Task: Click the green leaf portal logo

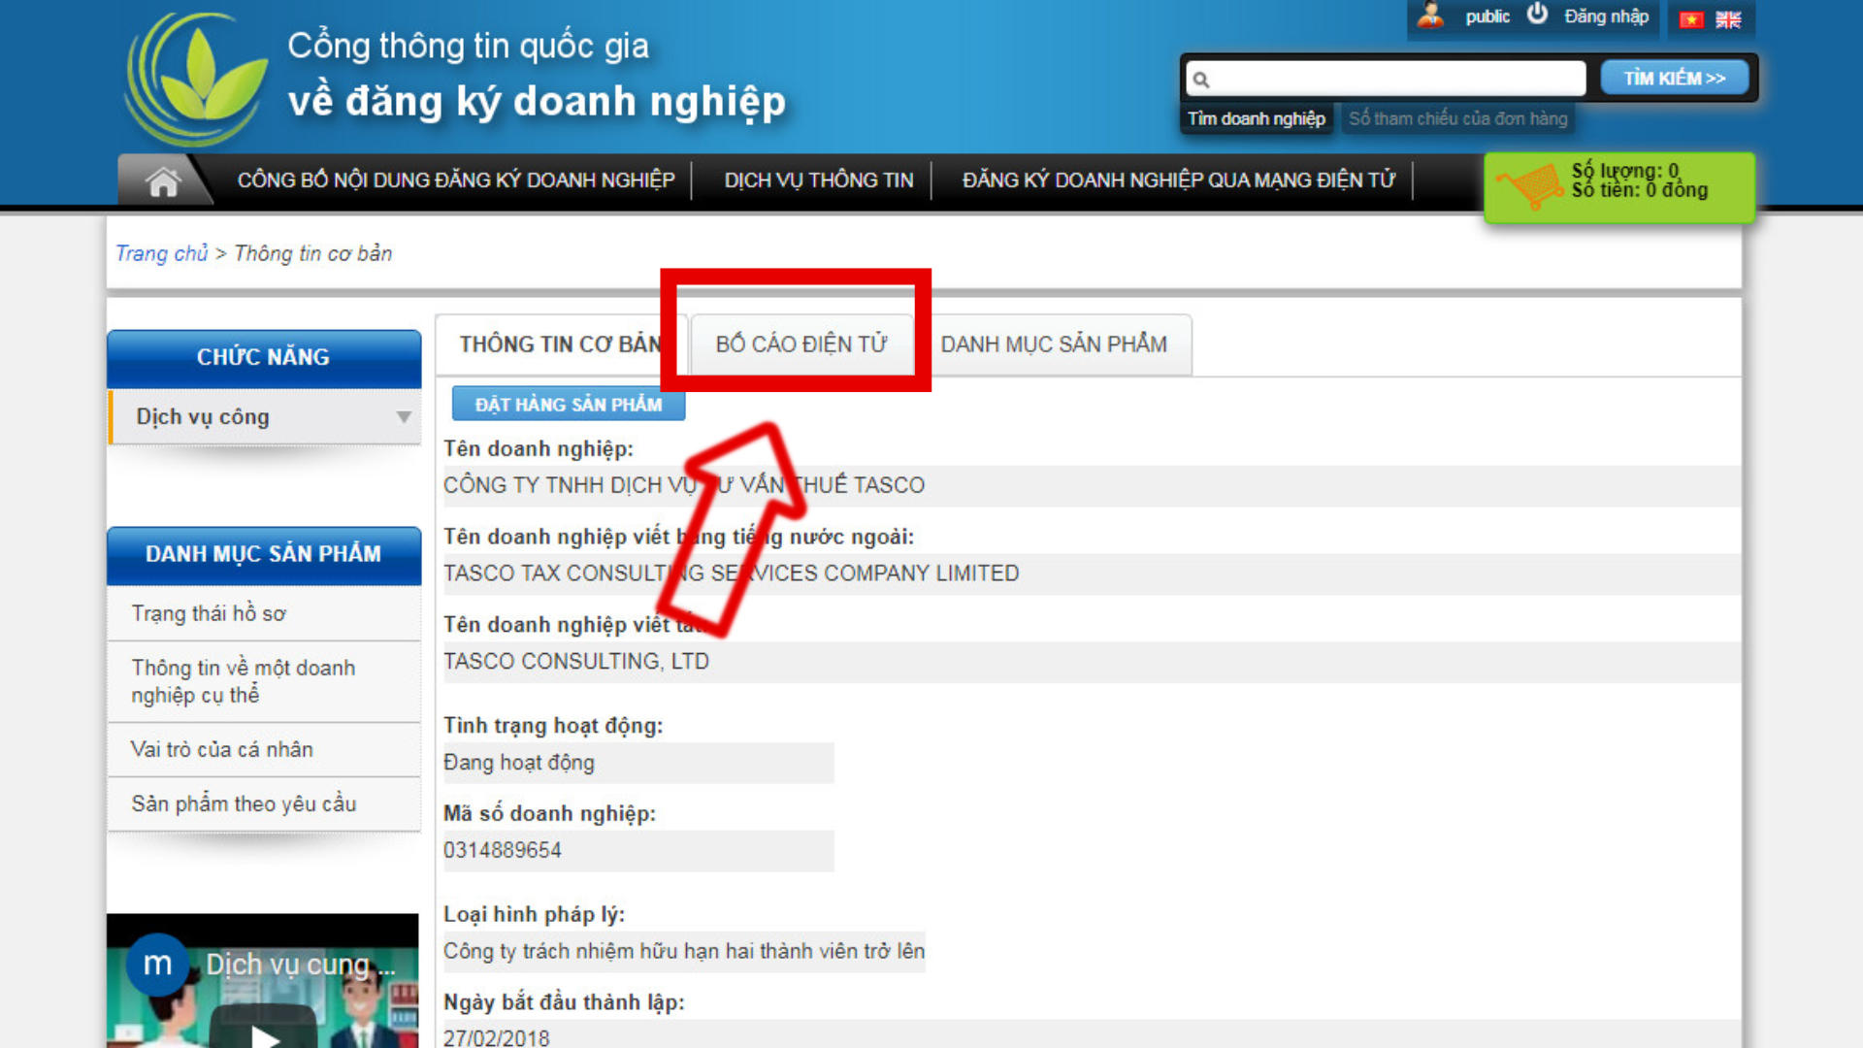Action: (x=199, y=80)
